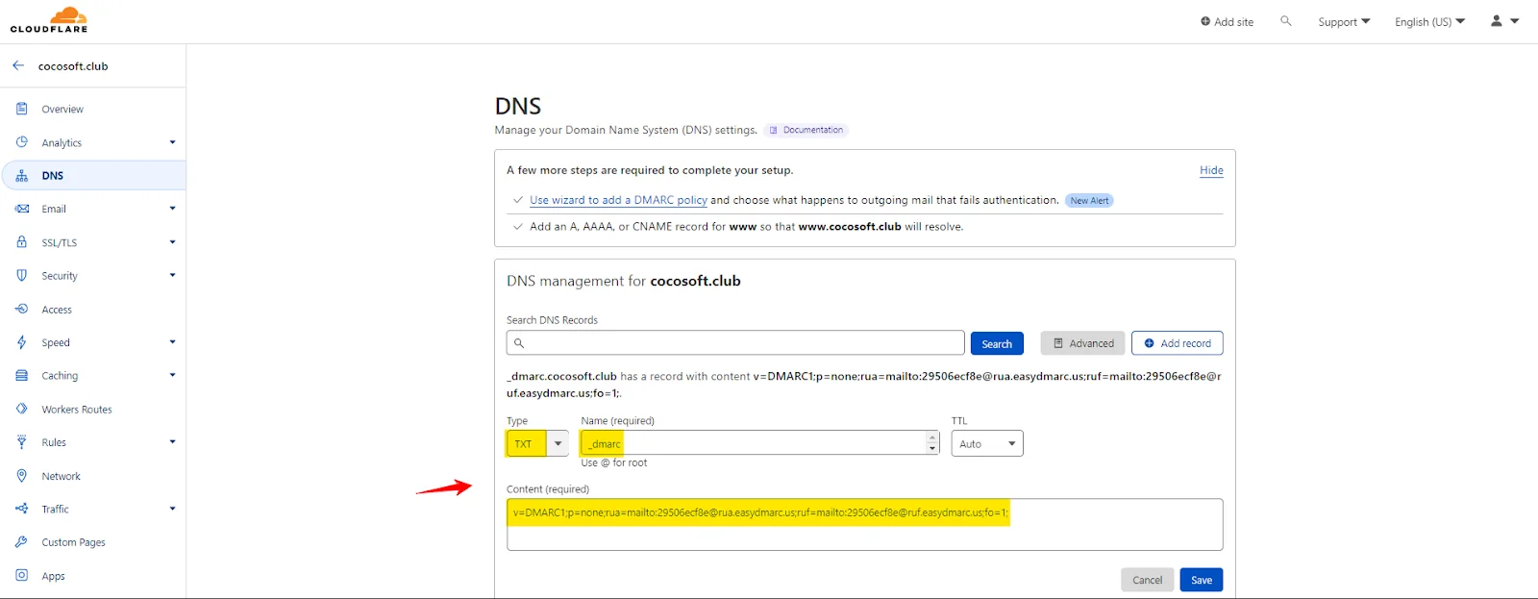Click the Name field stepper arrows
This screenshot has width=1538, height=599.
tap(932, 443)
